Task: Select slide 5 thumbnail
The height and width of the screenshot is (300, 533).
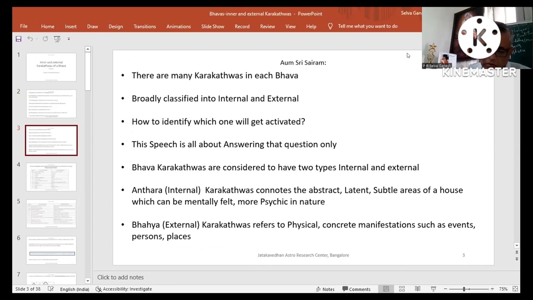Action: coord(51,214)
